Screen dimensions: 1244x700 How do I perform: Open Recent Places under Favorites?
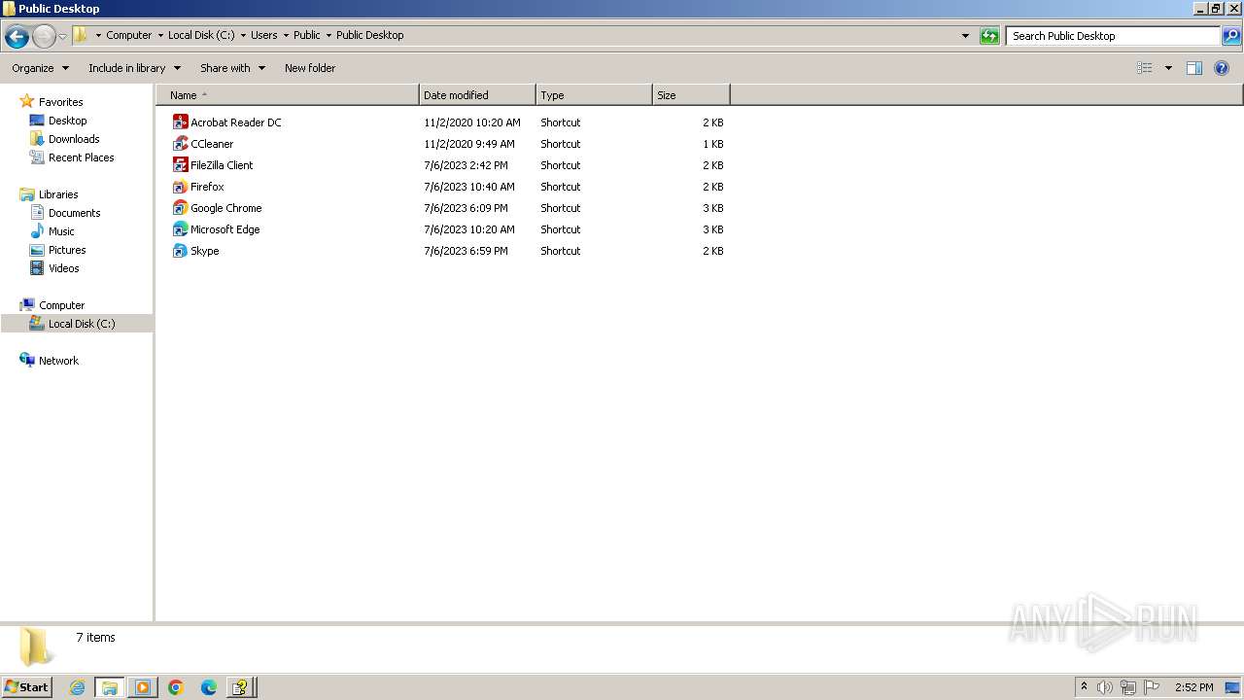pyautogui.click(x=81, y=157)
